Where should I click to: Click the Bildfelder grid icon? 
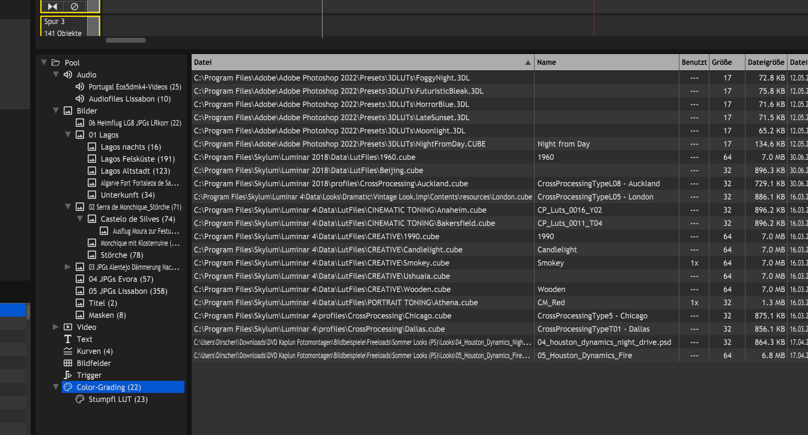point(68,363)
